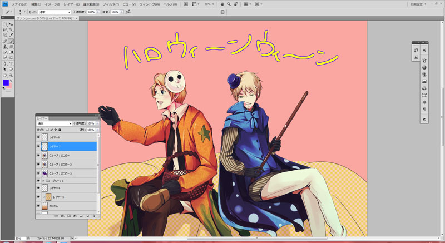Click the Rotate View tool in application bar
445x243 pixels.
235,4
